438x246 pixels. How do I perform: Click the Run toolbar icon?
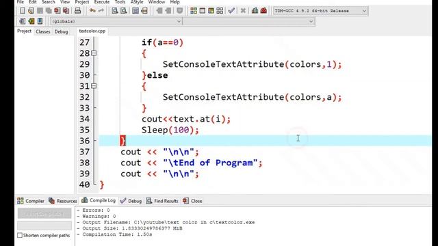tap(203, 11)
